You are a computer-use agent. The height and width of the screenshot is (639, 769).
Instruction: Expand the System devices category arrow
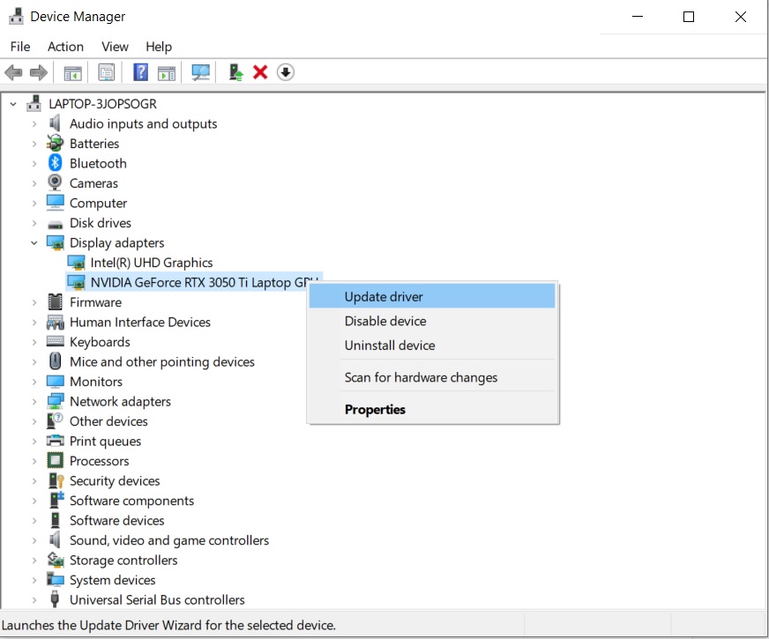click(34, 580)
